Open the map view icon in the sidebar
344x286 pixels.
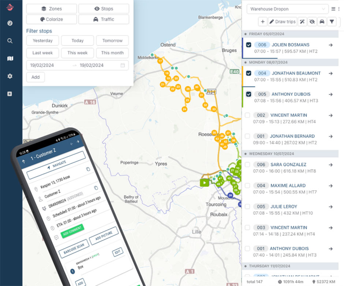coord(10,58)
